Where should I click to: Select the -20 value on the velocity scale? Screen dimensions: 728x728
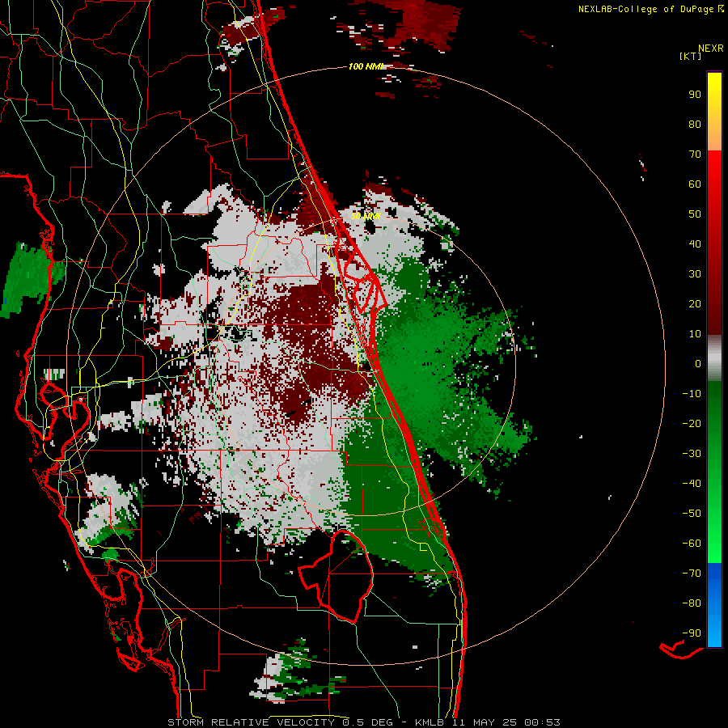point(692,424)
